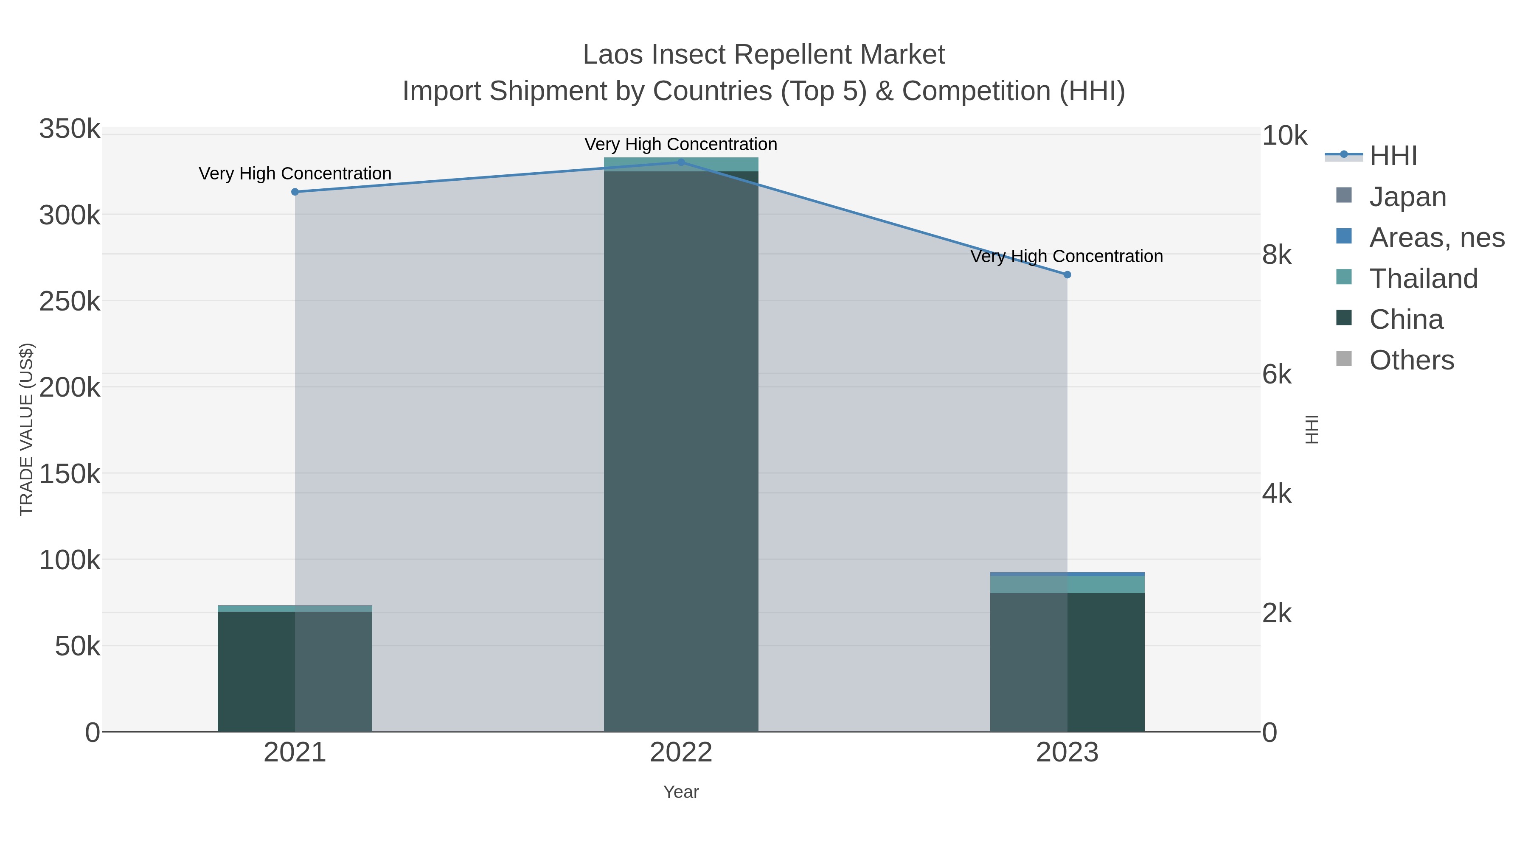This screenshot has height=859, width=1528.
Task: Click the Japan color swatch in legend
Action: 1343,195
